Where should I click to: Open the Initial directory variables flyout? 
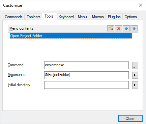(135, 85)
